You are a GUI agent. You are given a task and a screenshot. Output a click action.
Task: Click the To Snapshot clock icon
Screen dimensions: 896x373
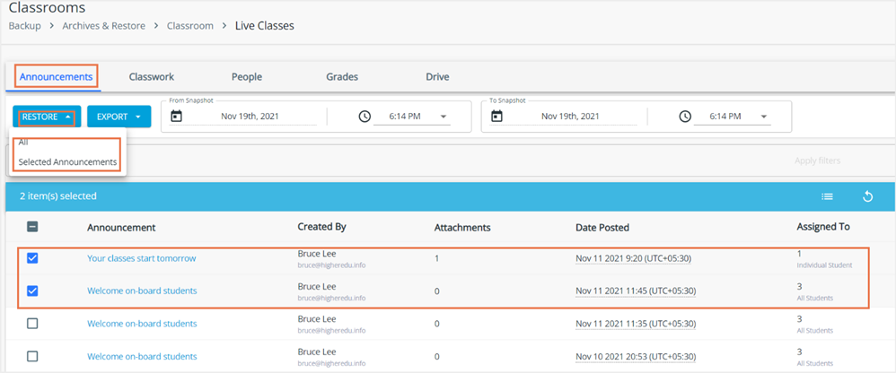click(685, 117)
